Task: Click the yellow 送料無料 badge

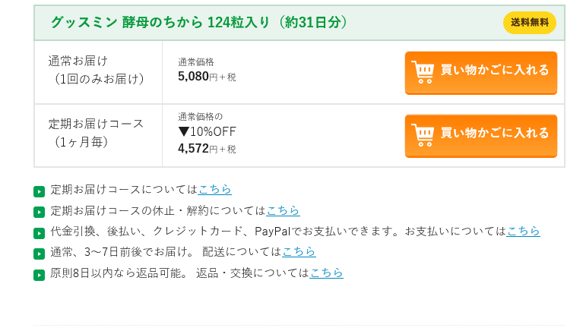Action: click(x=529, y=23)
